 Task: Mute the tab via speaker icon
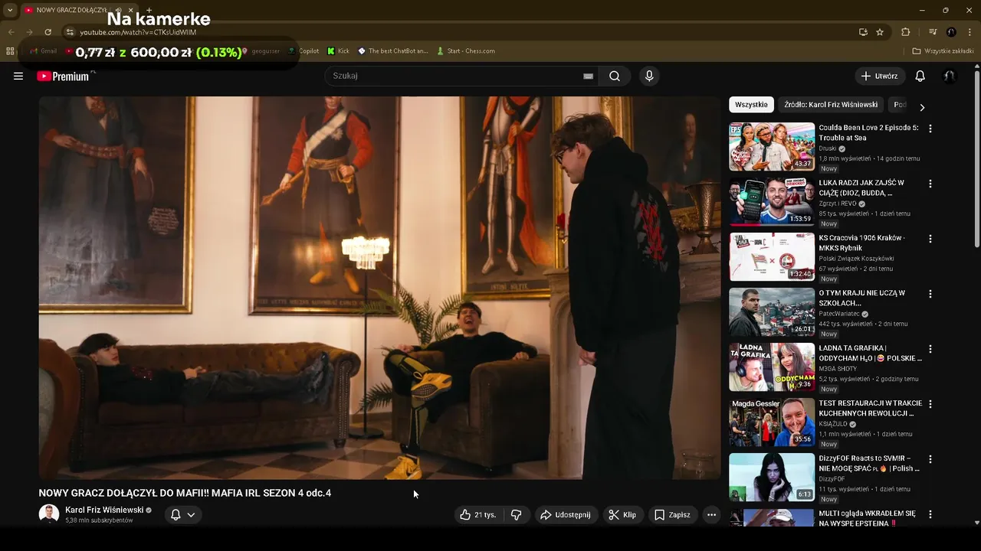pyautogui.click(x=118, y=10)
